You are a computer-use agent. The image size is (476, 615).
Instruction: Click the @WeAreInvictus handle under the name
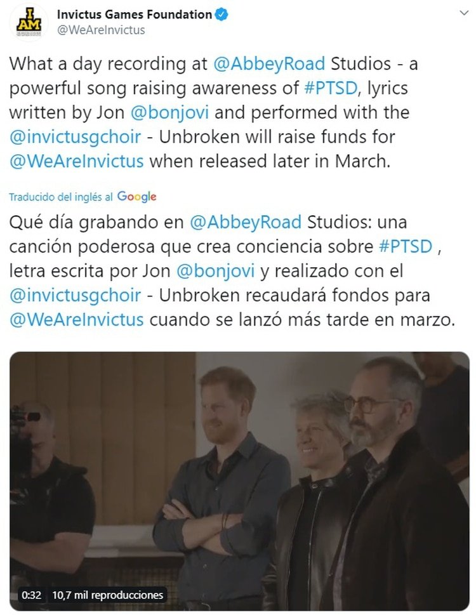pos(101,30)
